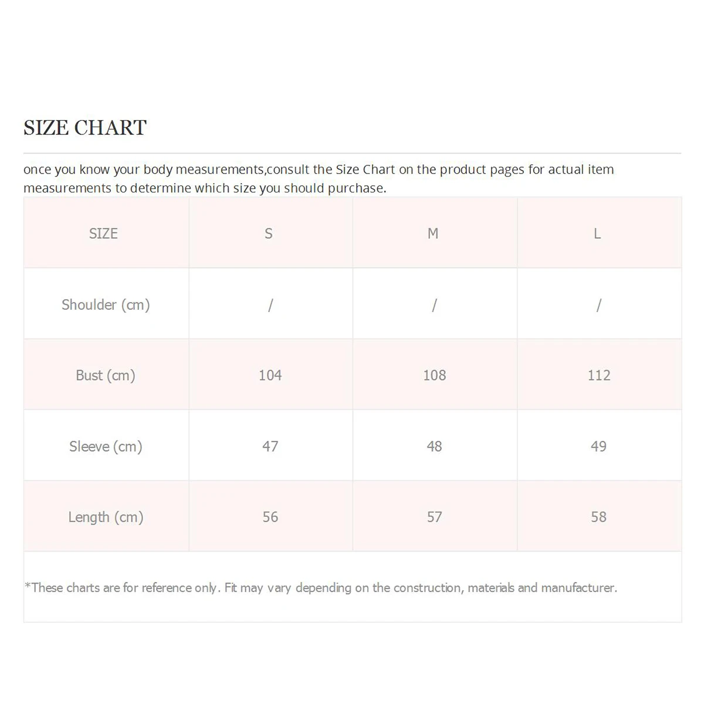The width and height of the screenshot is (704, 704).
Task: Click the sleeve value 49
Action: pyautogui.click(x=598, y=446)
